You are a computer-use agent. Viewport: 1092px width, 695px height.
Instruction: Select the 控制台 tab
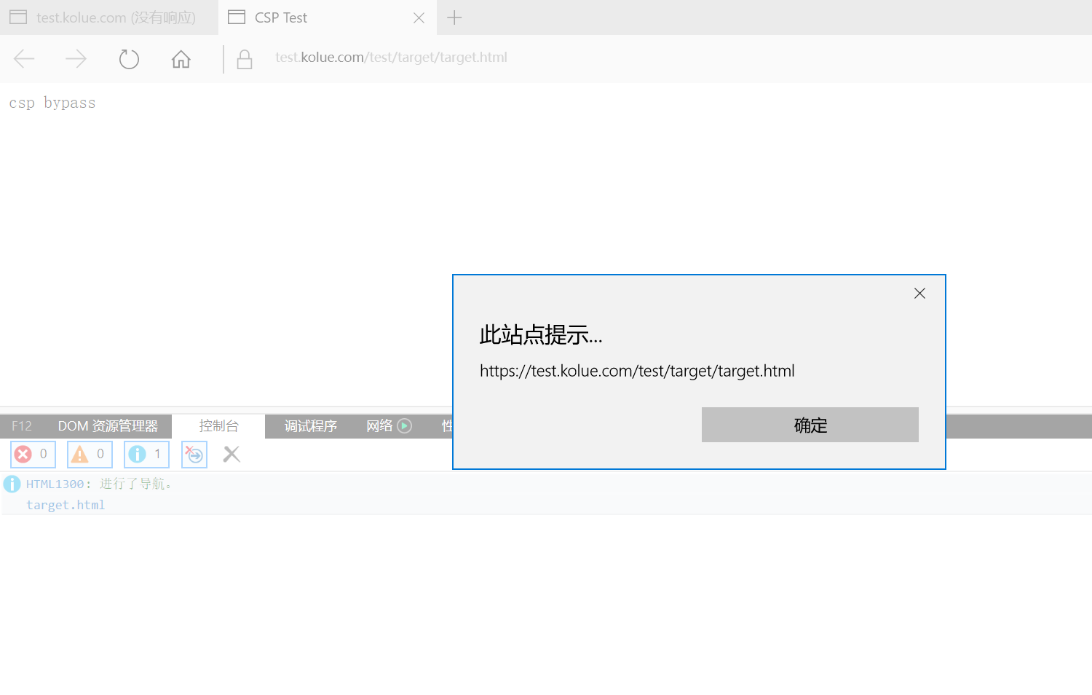pos(218,426)
